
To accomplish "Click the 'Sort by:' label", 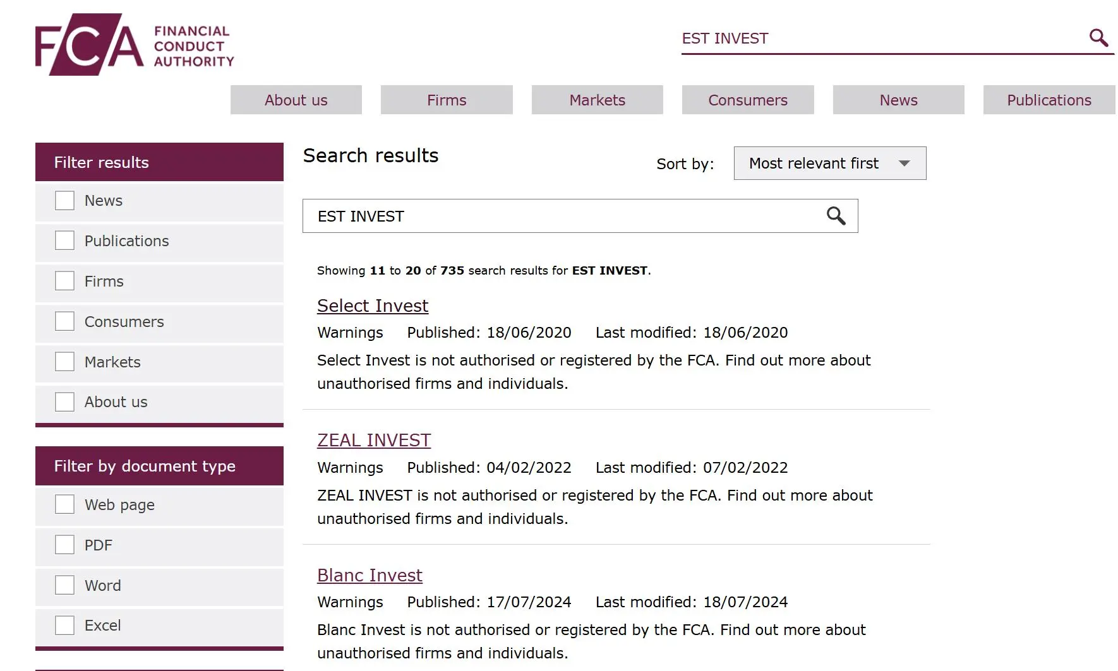I will 685,164.
